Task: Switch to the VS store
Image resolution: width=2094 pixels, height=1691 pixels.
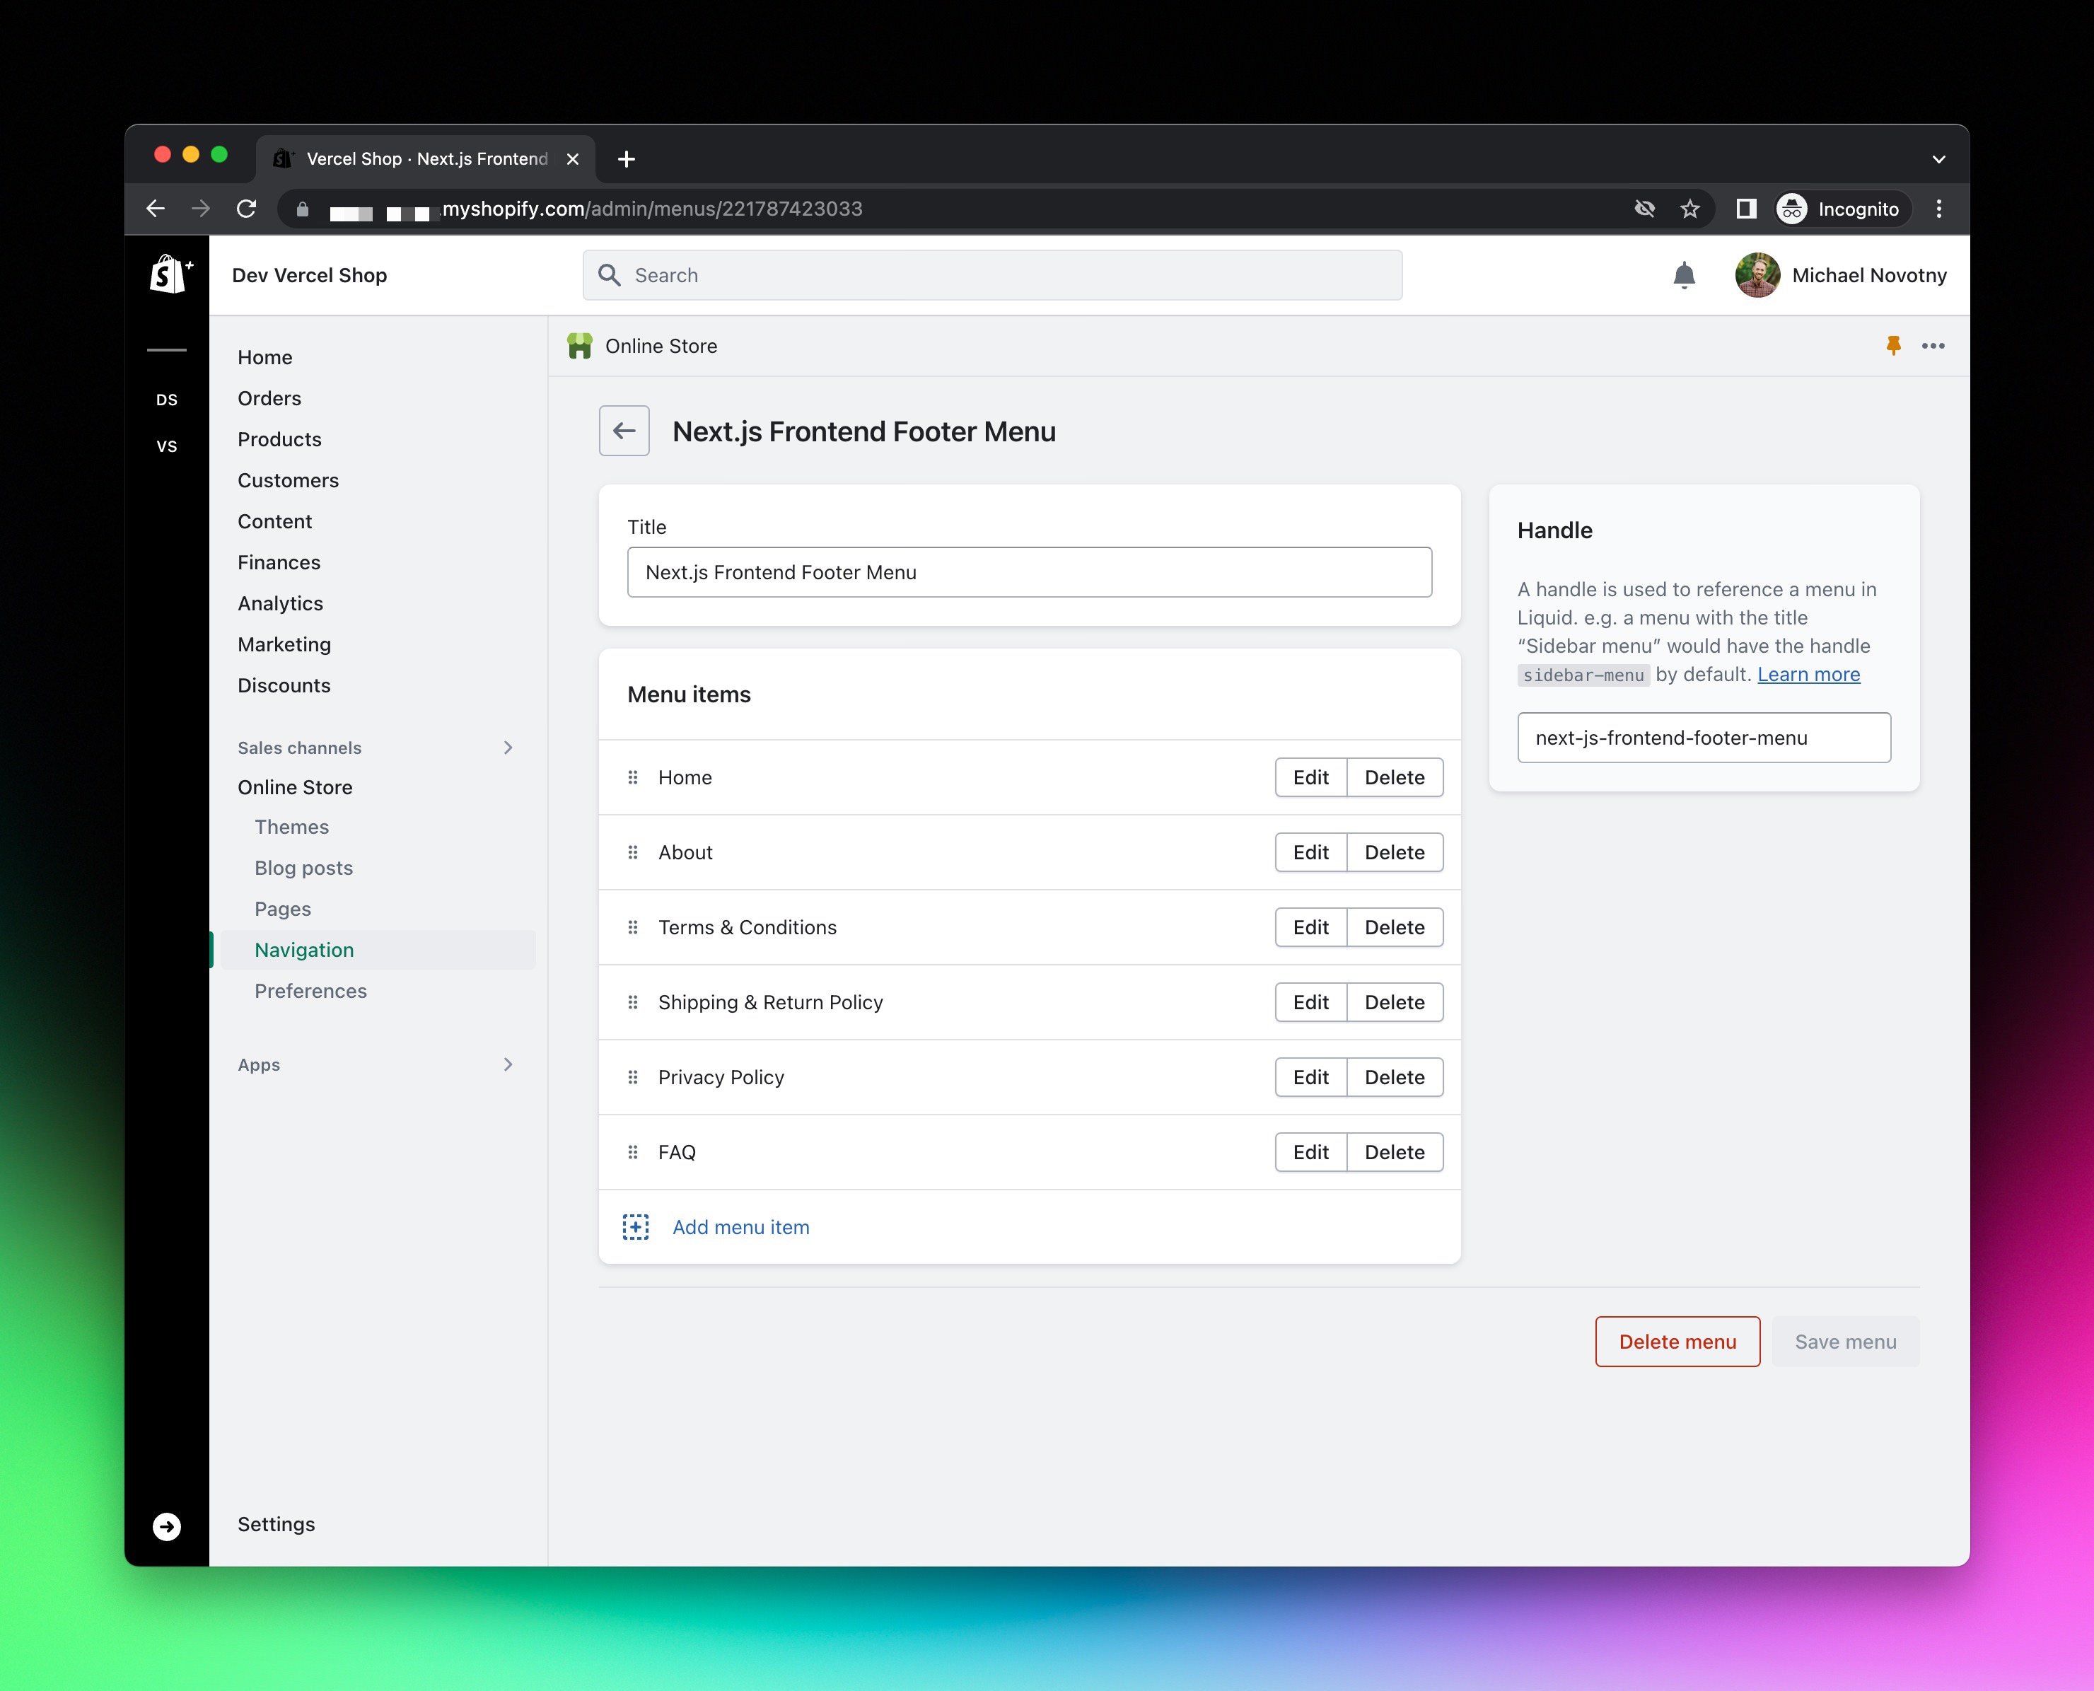Action: pos(167,446)
